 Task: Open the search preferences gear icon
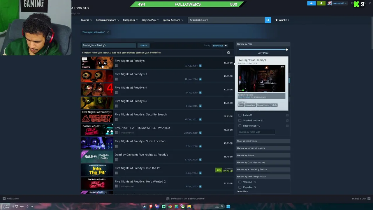pyautogui.click(x=228, y=53)
